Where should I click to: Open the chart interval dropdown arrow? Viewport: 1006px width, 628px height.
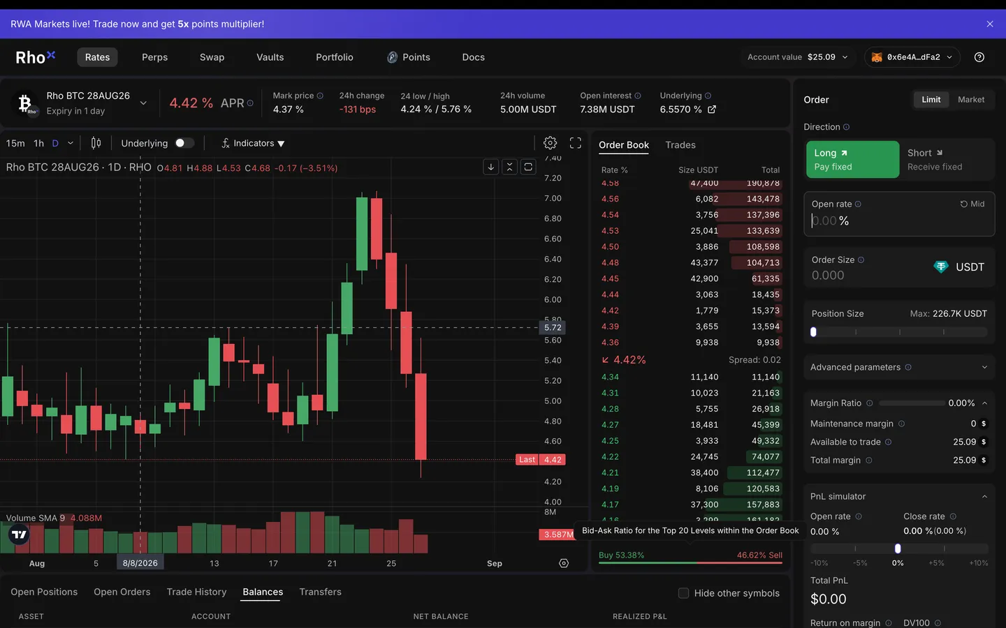(71, 143)
